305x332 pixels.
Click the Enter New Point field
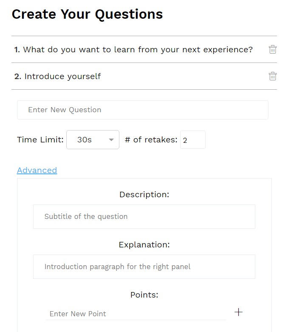[136, 314]
